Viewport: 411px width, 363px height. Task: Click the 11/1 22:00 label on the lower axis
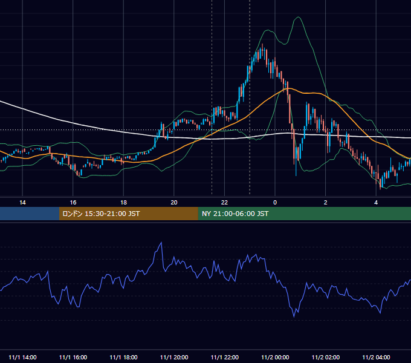pos(225,357)
